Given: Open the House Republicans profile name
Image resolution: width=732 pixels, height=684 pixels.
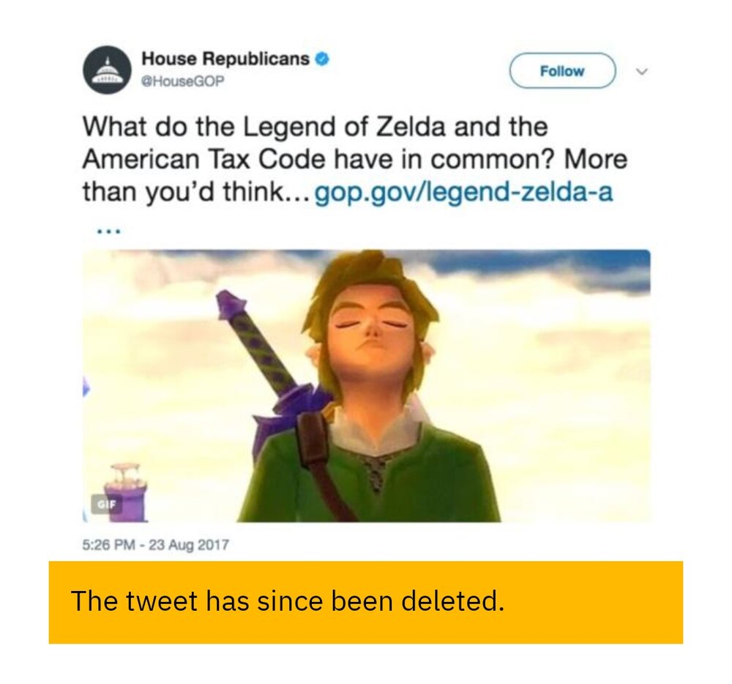Looking at the screenshot, I should 225,59.
